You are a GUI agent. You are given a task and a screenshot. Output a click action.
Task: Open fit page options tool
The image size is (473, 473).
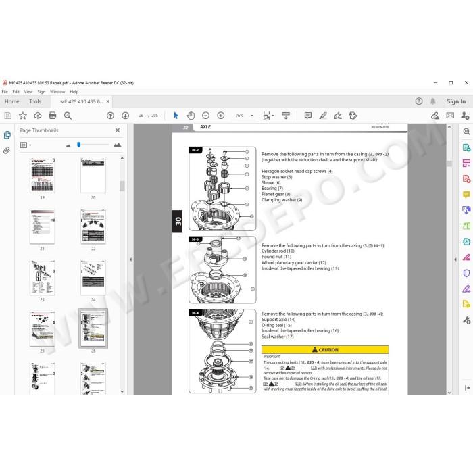(x=268, y=116)
